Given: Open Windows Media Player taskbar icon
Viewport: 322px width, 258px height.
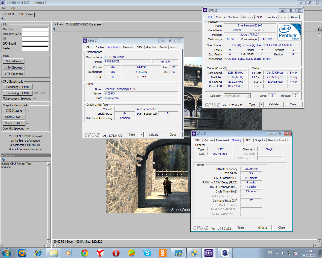Looking at the screenshot, I should pyautogui.click(x=69, y=253).
